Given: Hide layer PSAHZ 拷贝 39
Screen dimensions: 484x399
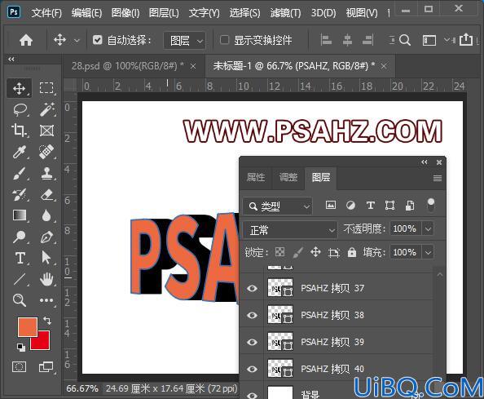Looking at the screenshot, I should pos(253,342).
